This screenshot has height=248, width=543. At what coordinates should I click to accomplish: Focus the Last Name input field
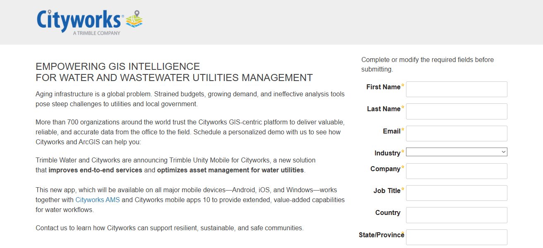(x=457, y=111)
